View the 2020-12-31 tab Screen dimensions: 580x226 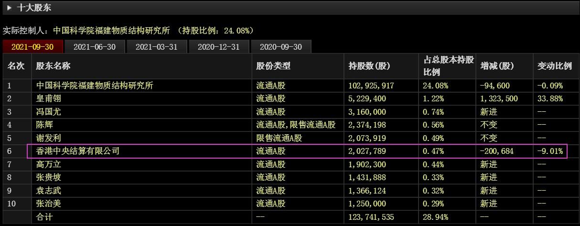tap(218, 47)
